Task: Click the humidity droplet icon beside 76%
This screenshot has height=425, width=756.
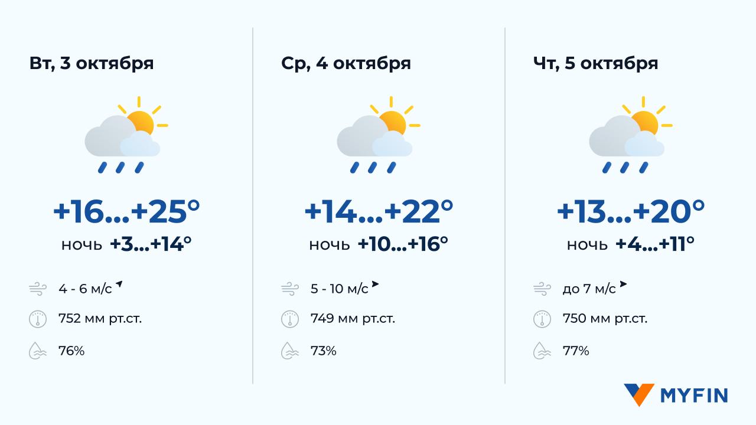Action: pos(37,351)
